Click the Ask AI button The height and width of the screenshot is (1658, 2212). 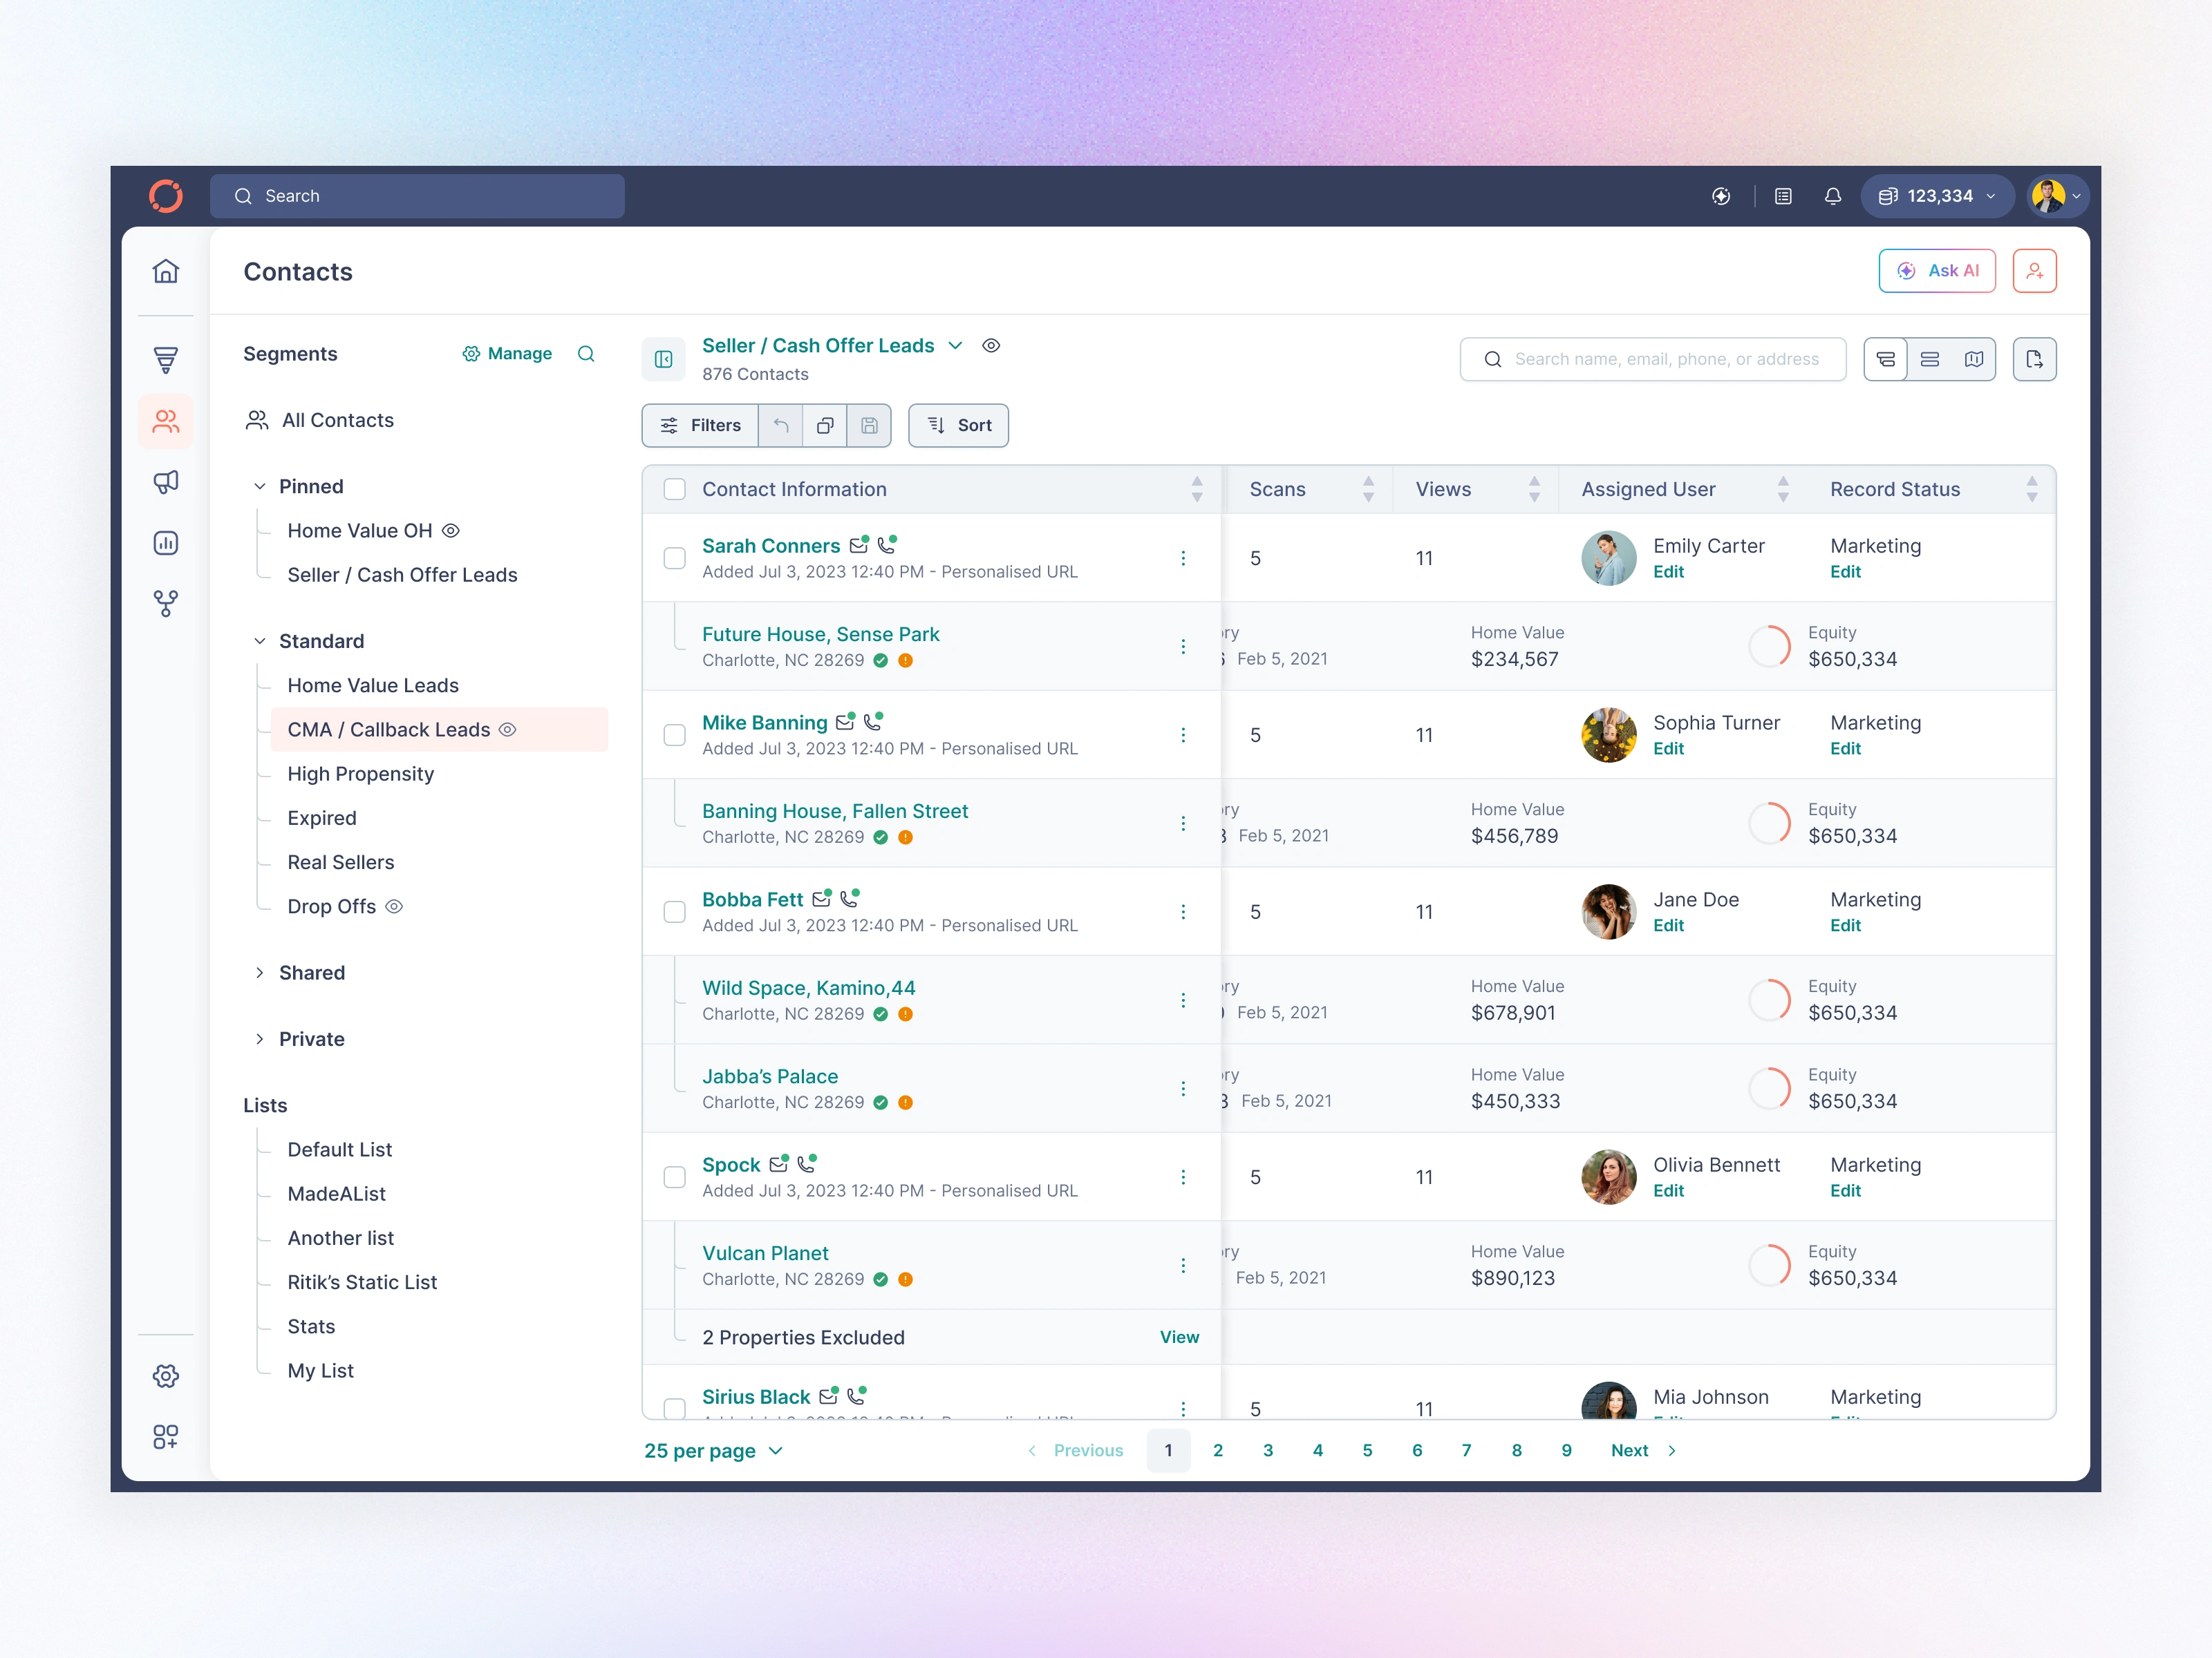(1937, 270)
